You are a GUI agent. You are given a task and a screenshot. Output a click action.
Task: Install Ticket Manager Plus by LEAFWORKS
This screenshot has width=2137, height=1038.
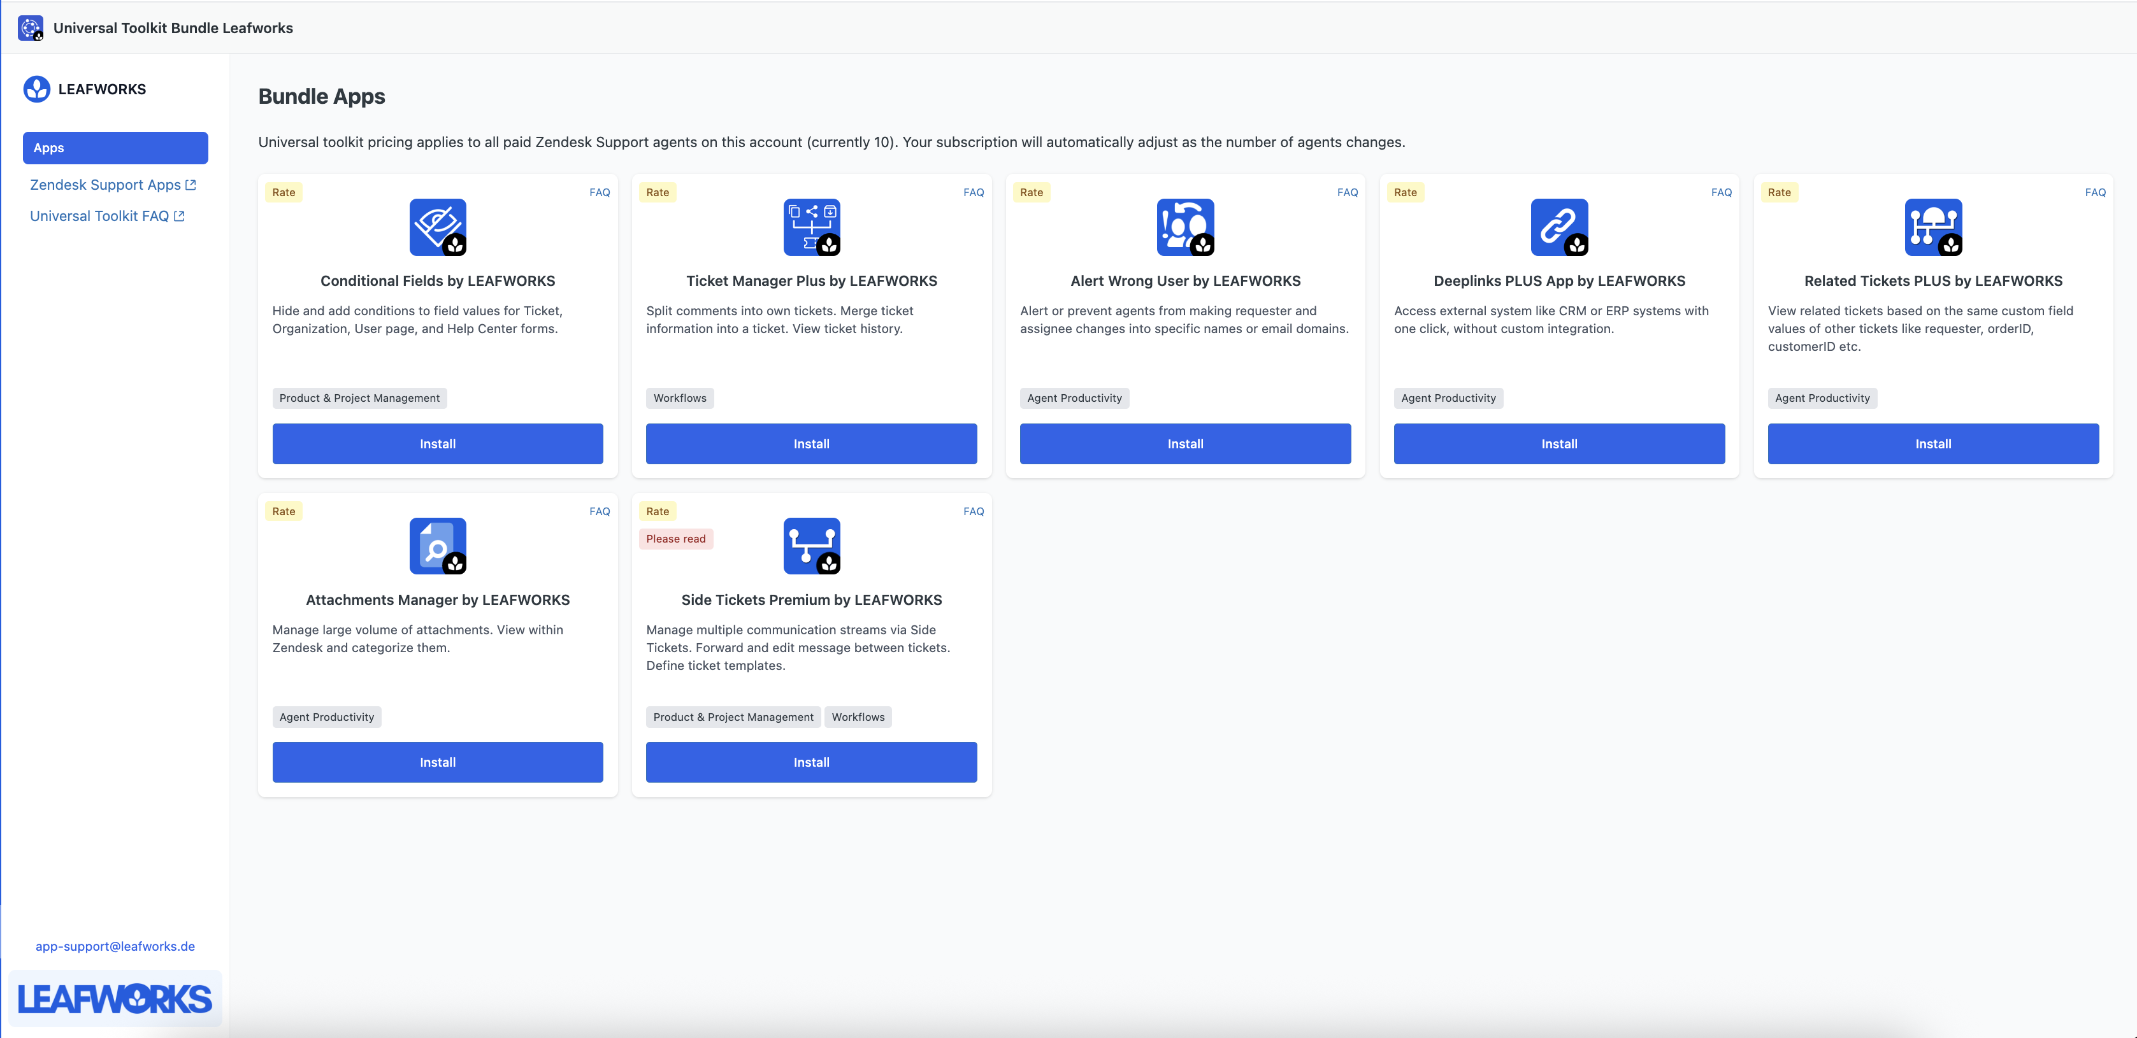tap(811, 444)
